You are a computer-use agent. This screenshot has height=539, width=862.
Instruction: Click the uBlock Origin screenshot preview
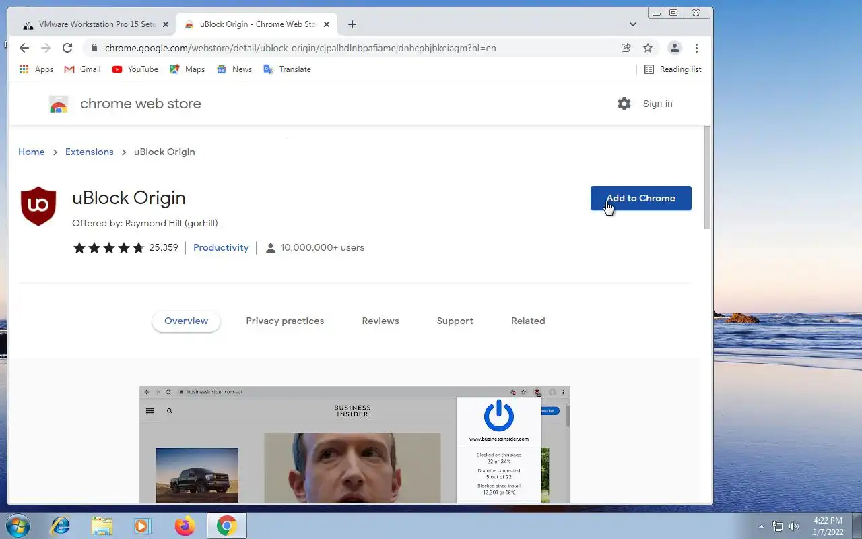(354, 444)
